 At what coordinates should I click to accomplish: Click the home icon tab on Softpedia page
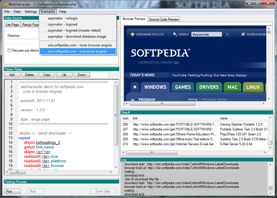135,87
